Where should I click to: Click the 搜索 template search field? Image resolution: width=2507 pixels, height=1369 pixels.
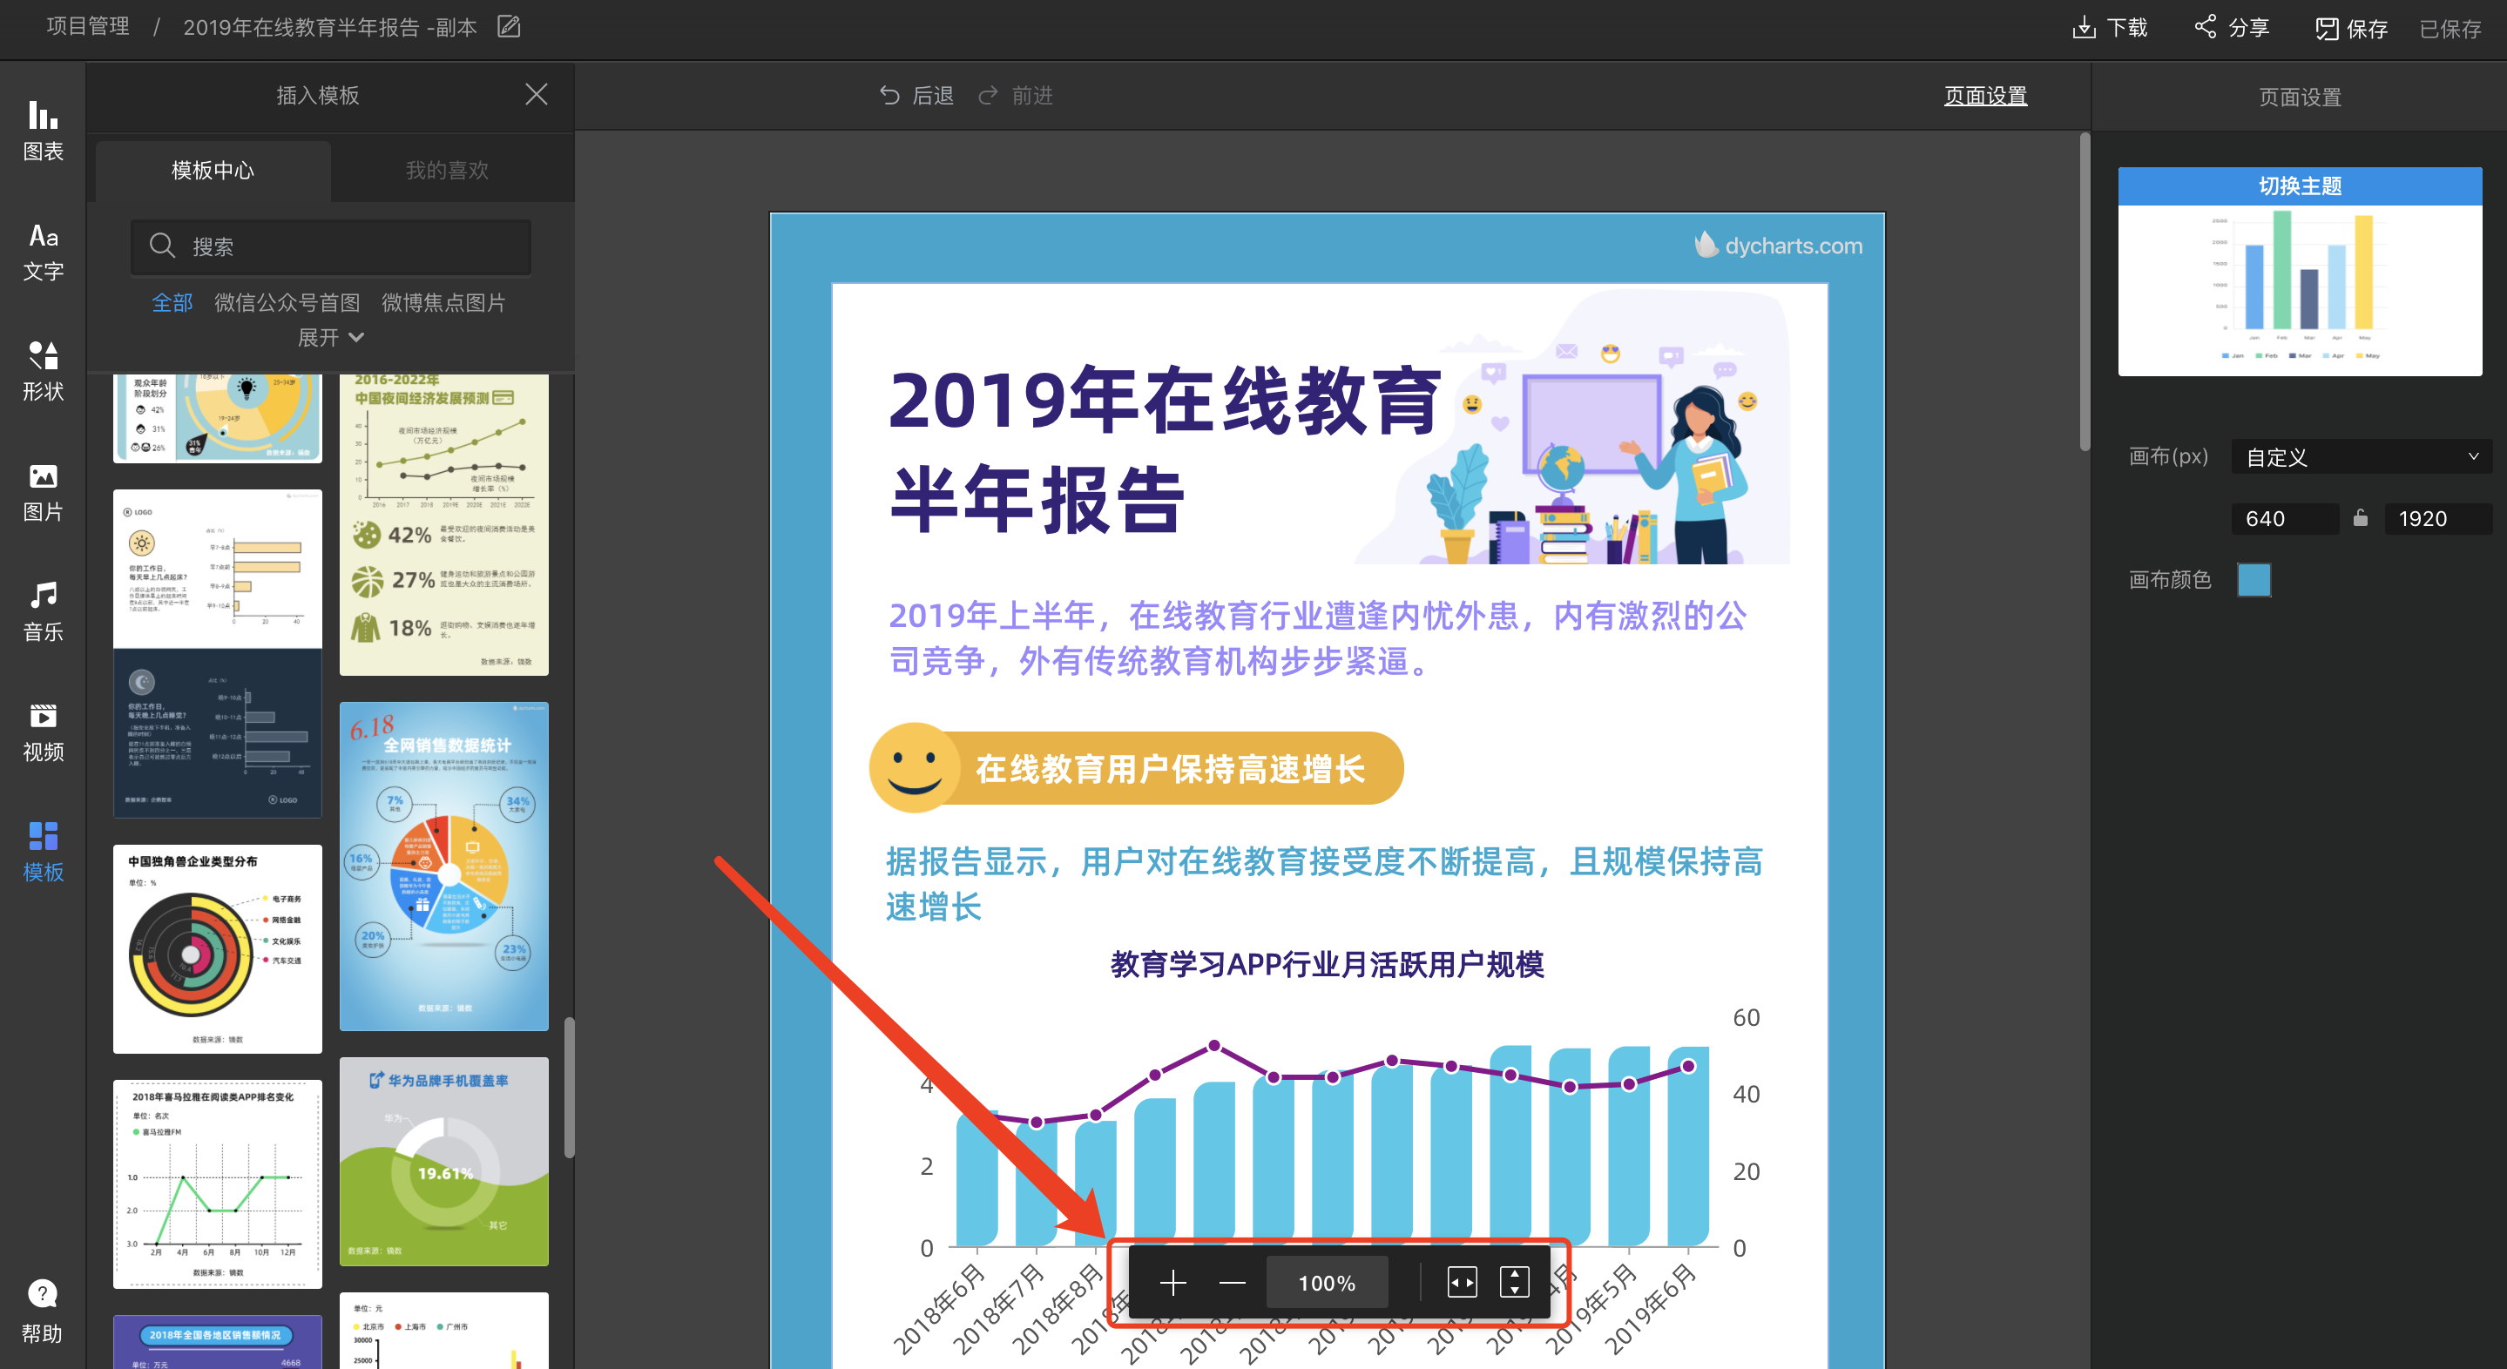pos(331,246)
